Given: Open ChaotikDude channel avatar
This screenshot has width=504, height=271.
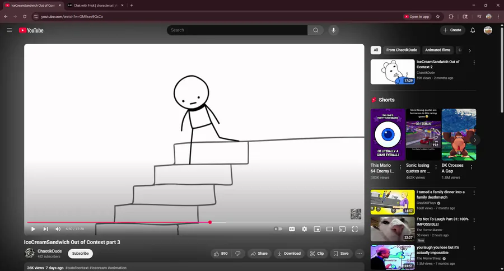Looking at the screenshot, I should (x=30, y=253).
